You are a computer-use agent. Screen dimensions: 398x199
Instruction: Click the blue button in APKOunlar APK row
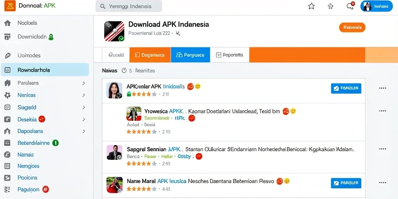click(346, 88)
